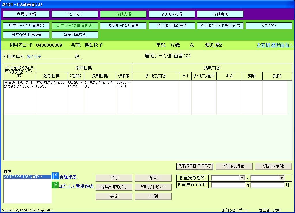
Task: Click the 印刷 button
Action: click(x=153, y=196)
